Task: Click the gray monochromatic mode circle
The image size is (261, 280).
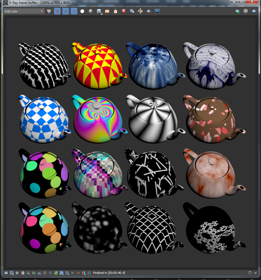Action: [x=91, y=11]
